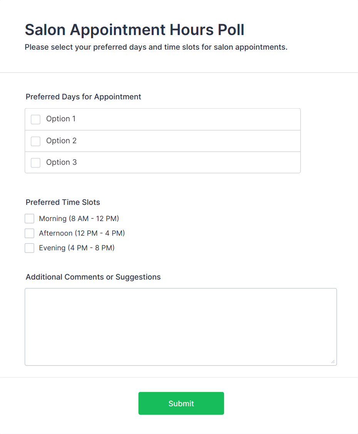Click the "Option 3" label text
Screen dimensions: 358x434
pos(61,163)
